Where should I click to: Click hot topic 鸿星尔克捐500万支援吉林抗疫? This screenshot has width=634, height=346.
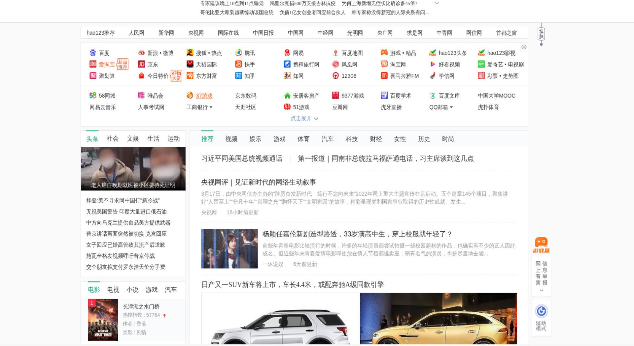[302, 3]
